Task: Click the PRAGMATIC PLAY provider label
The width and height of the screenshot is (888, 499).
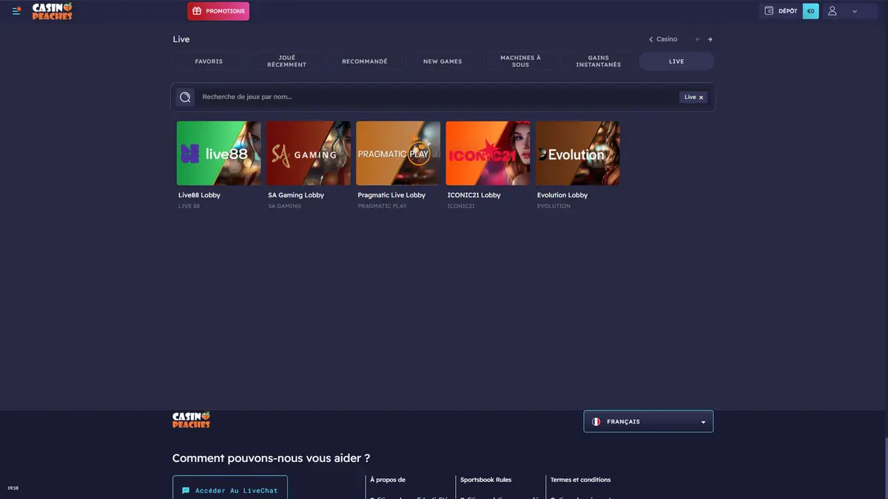Action: (x=382, y=206)
